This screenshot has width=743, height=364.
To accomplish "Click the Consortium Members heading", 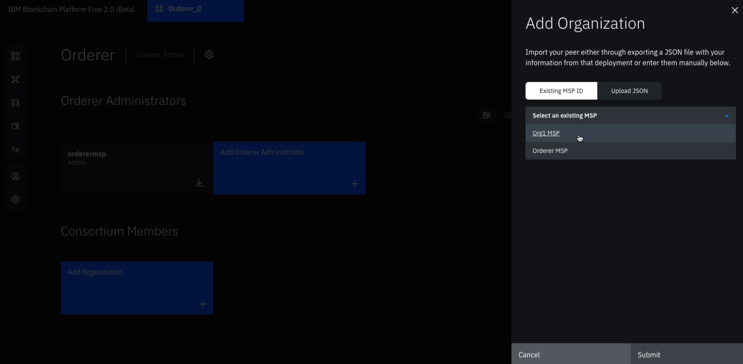I will click(x=120, y=231).
